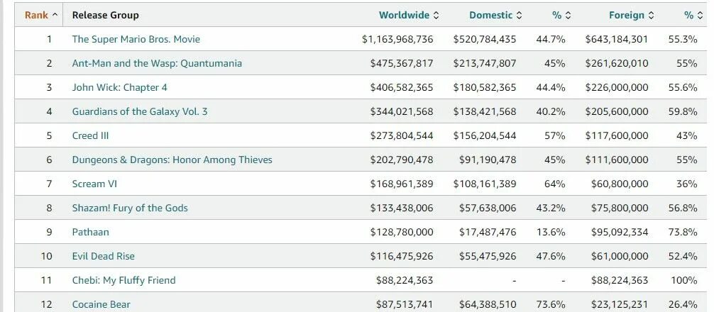Image resolution: width=714 pixels, height=312 pixels.
Task: Sort by Domestic gross column
Action: pyautogui.click(x=495, y=15)
